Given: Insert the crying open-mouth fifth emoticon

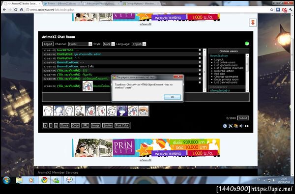Looking at the screenshot, I should 90,111.
